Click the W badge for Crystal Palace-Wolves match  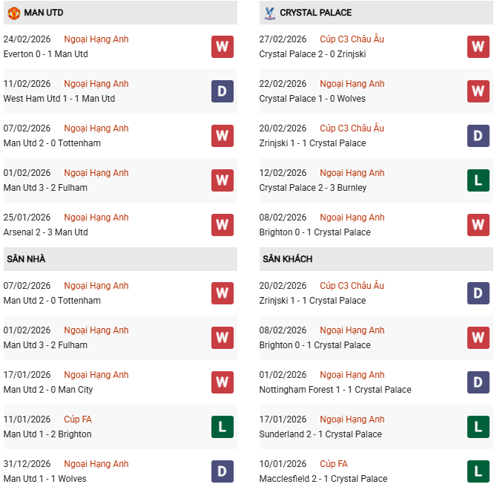pos(478,91)
